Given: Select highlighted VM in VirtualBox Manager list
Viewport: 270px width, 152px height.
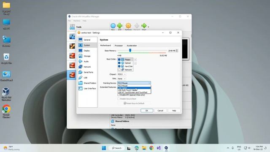Looking at the screenshot, I should click(x=72, y=75).
